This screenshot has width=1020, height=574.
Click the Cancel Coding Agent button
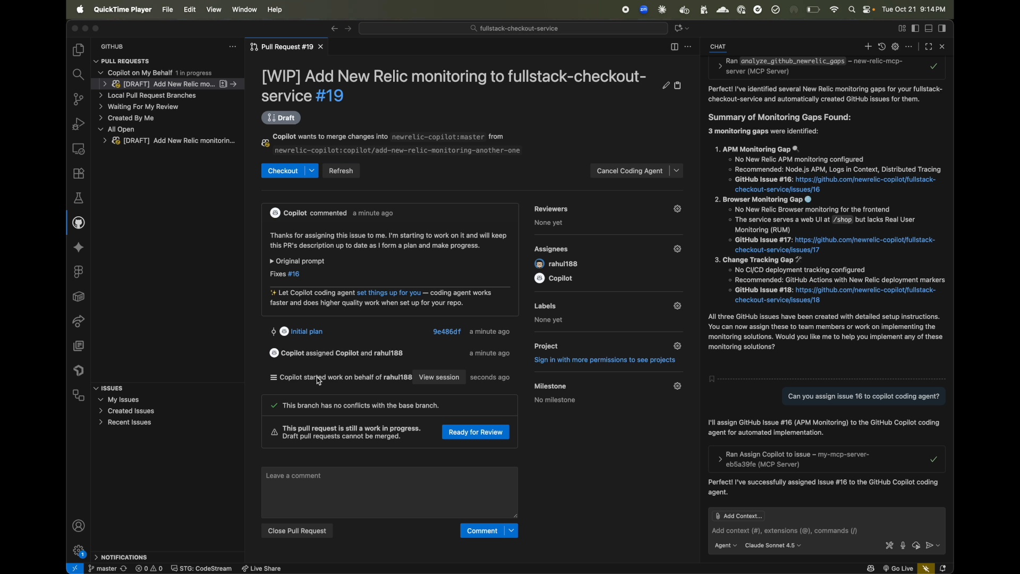pos(630,171)
